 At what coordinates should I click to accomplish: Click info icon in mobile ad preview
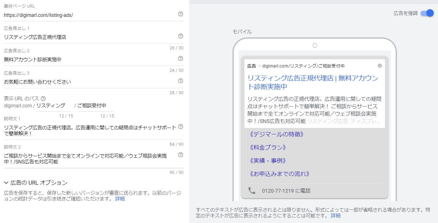380,66
